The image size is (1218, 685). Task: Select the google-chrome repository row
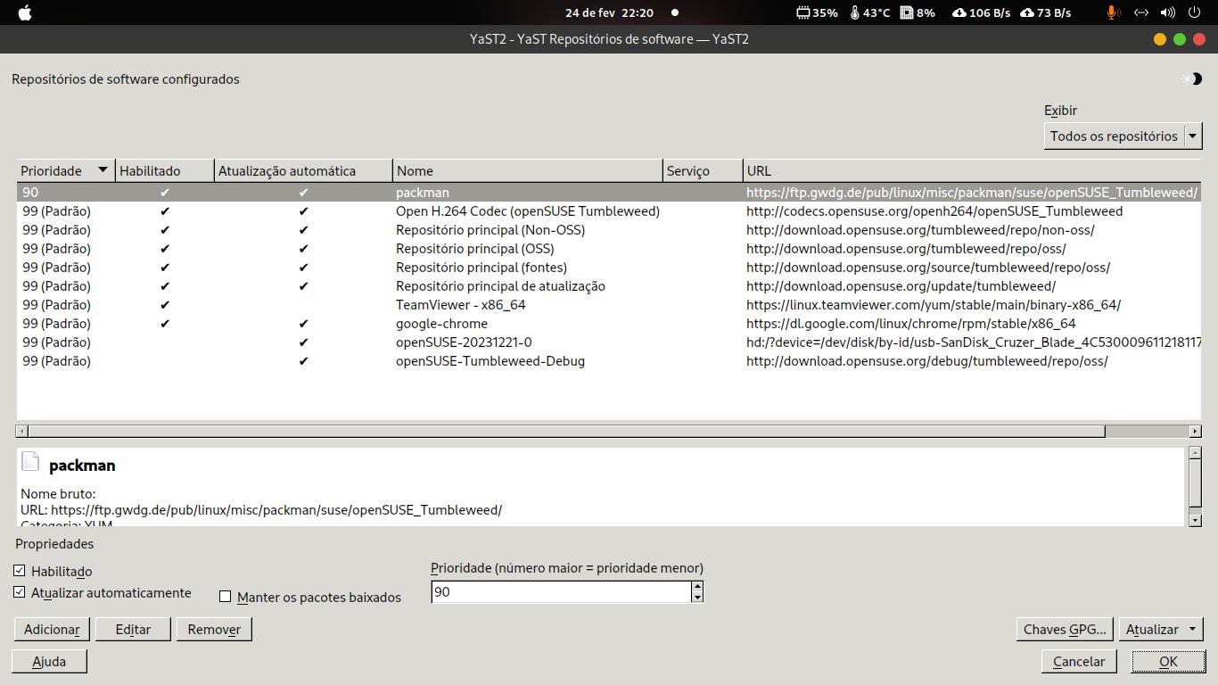tap(609, 324)
